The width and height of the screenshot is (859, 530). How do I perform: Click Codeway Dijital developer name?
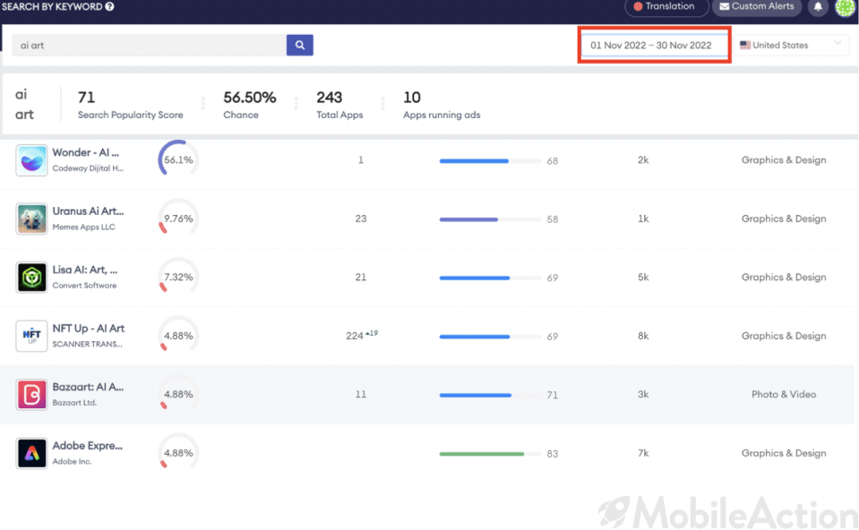point(88,168)
